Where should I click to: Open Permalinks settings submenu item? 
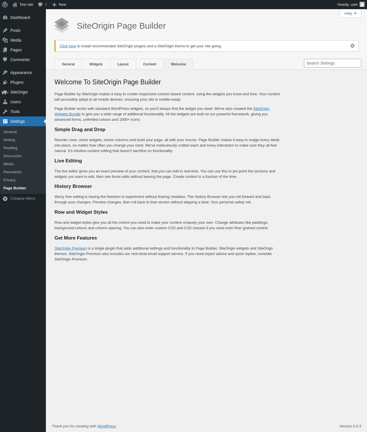click(x=13, y=172)
